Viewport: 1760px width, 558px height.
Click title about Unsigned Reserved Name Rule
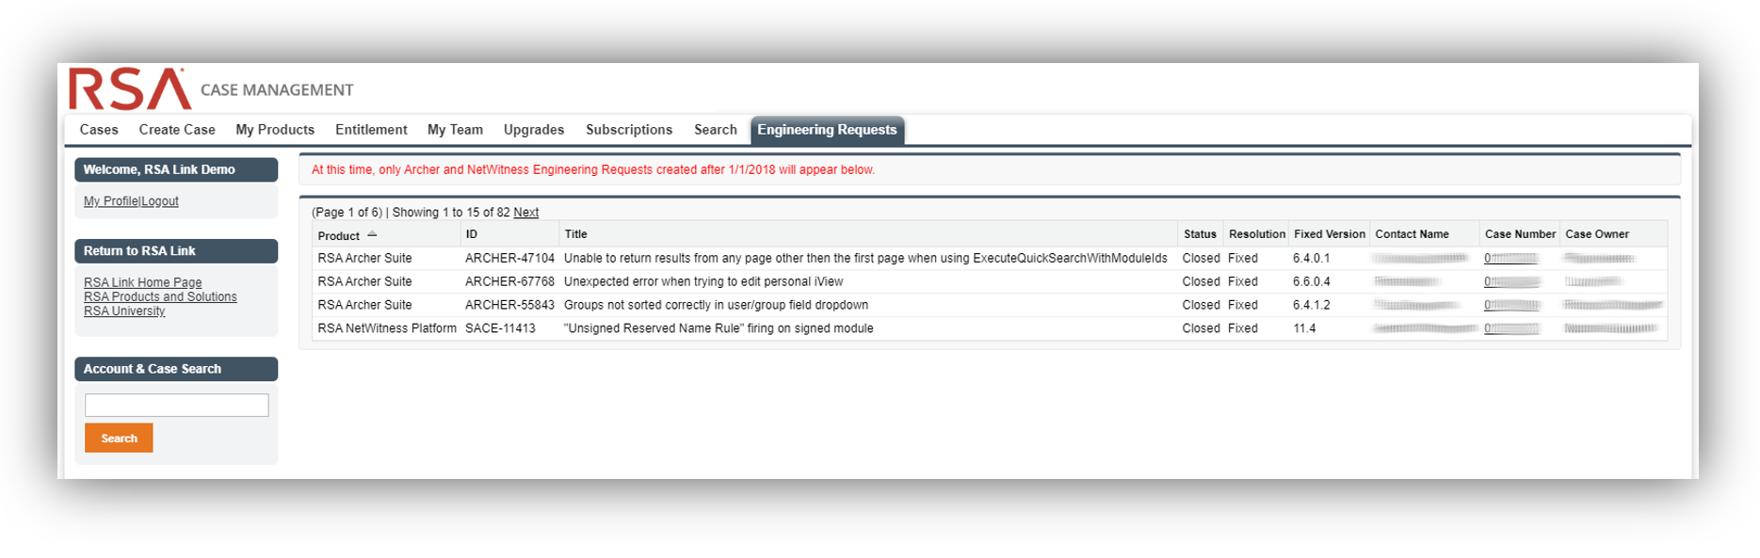tap(719, 328)
